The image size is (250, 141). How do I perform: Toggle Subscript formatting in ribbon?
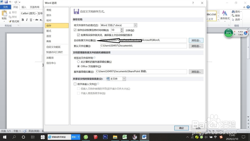(x=41, y=20)
